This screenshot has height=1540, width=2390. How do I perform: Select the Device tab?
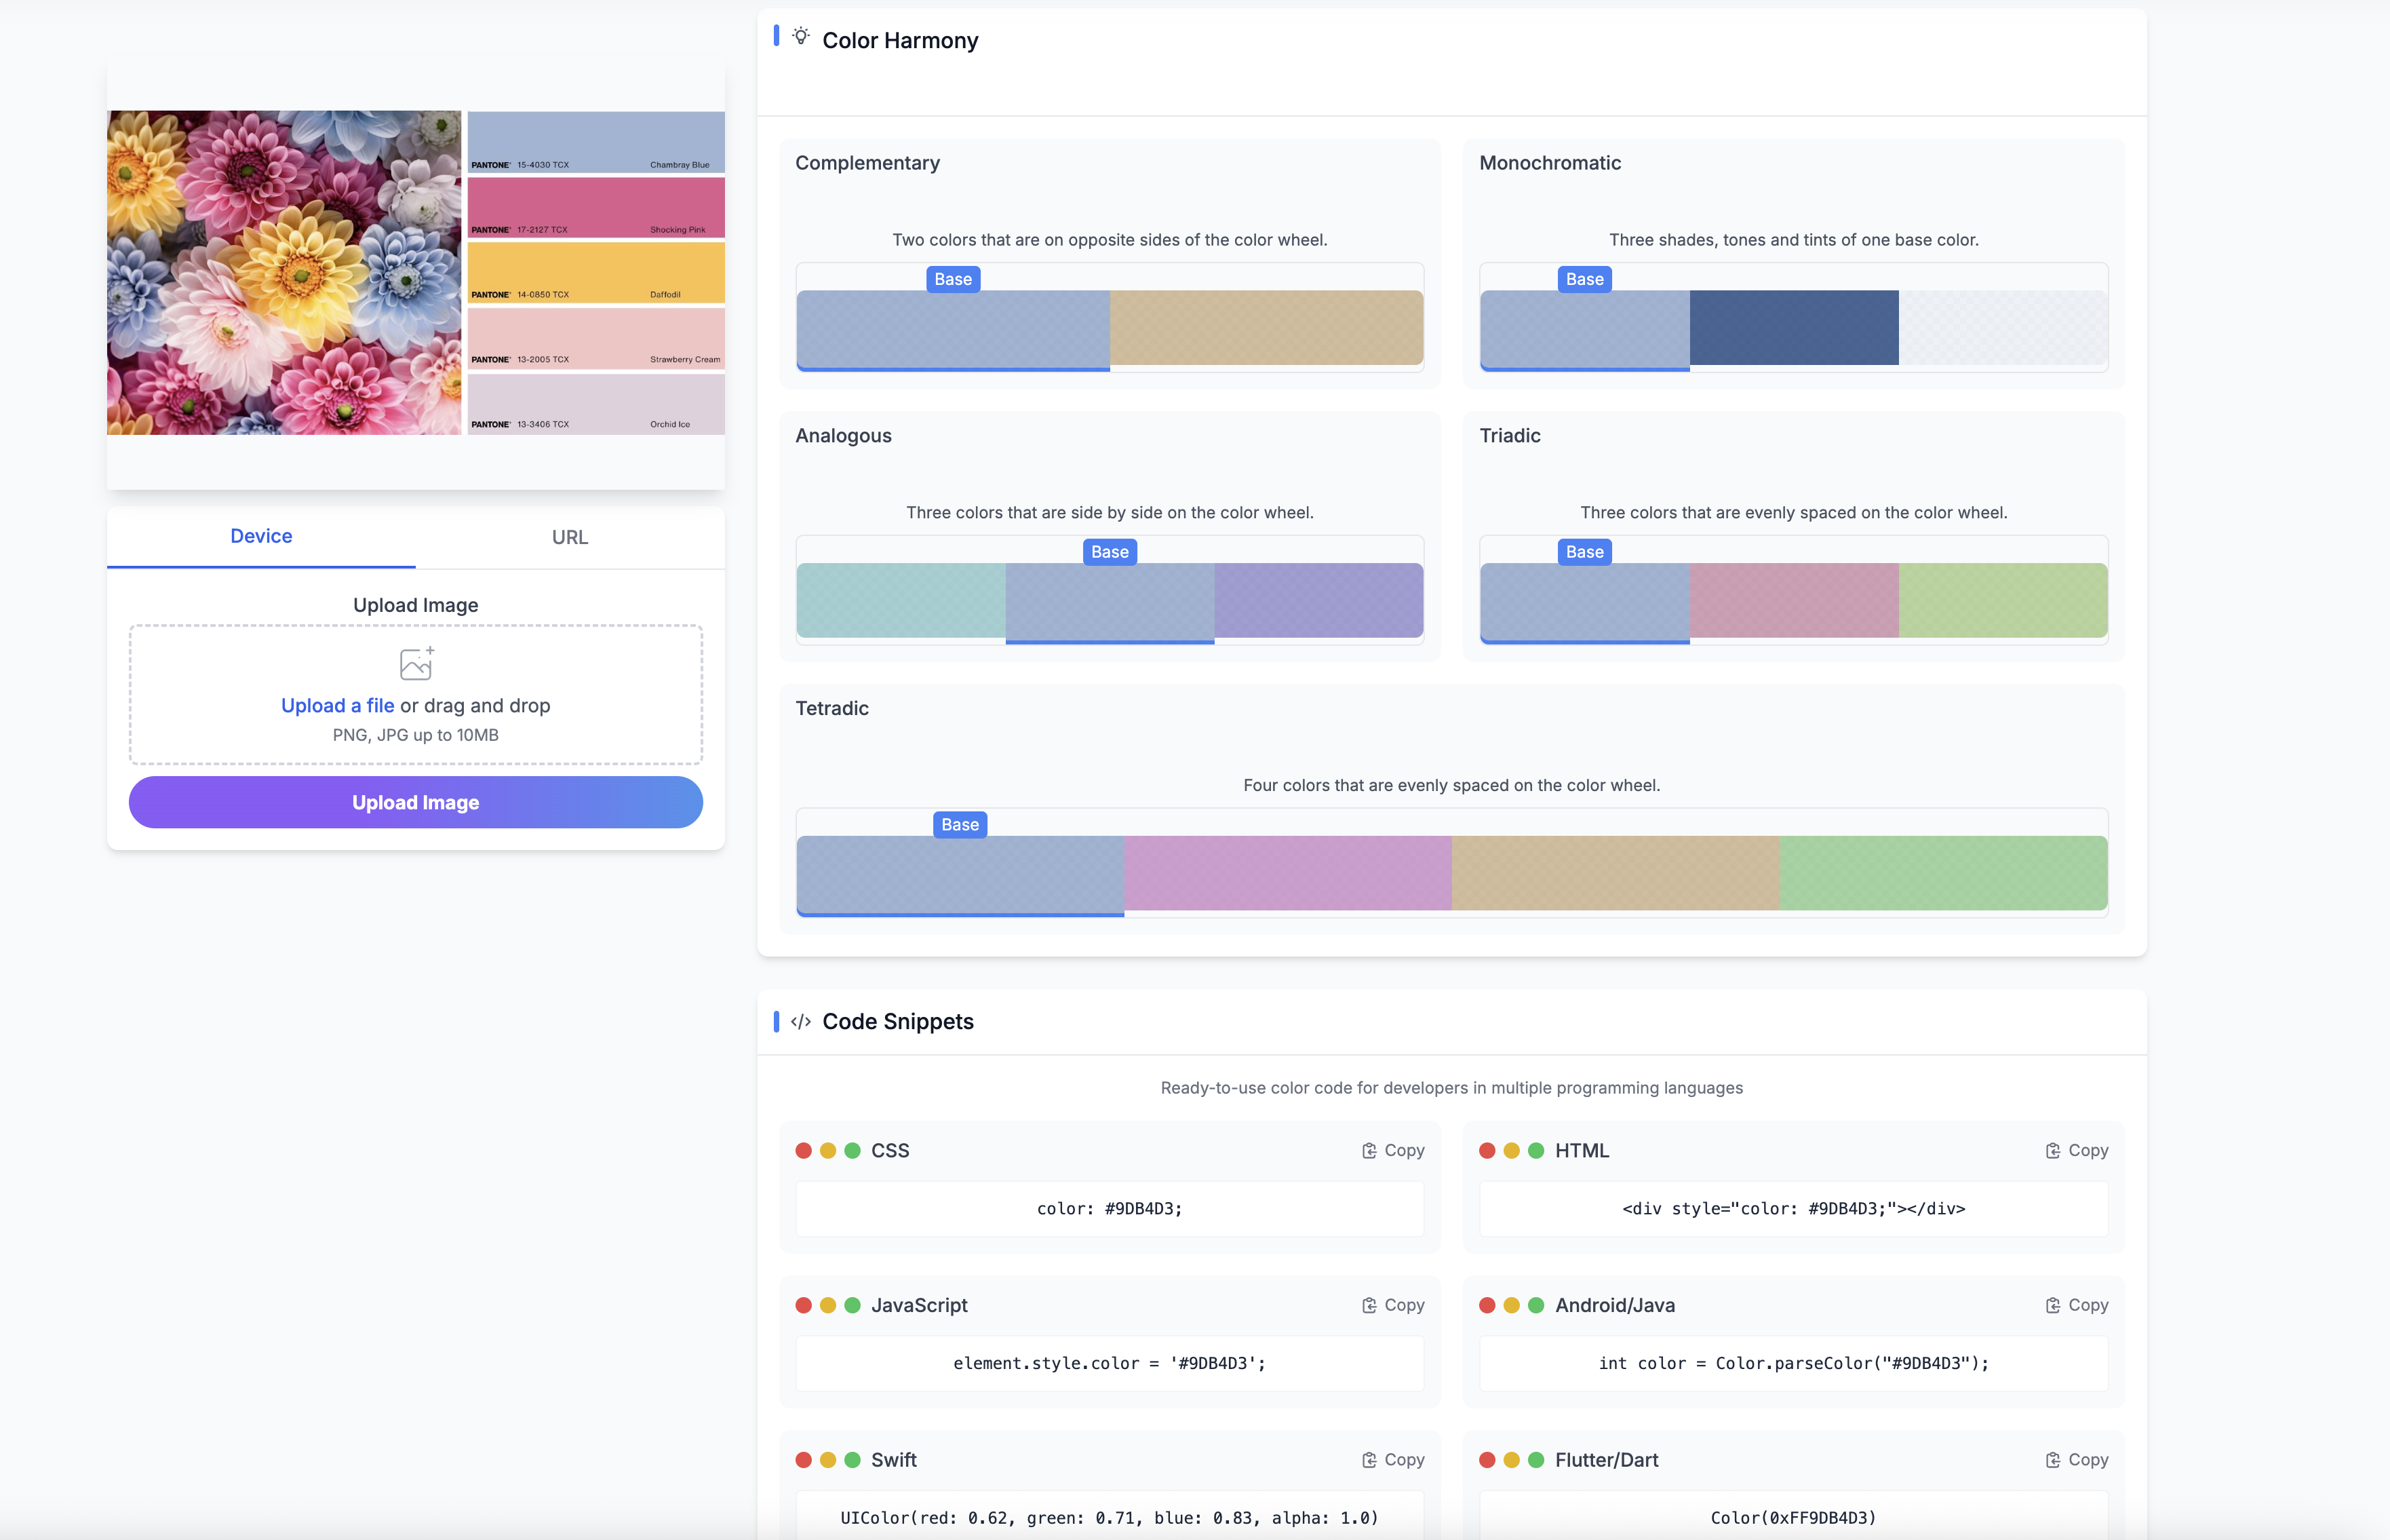point(261,536)
